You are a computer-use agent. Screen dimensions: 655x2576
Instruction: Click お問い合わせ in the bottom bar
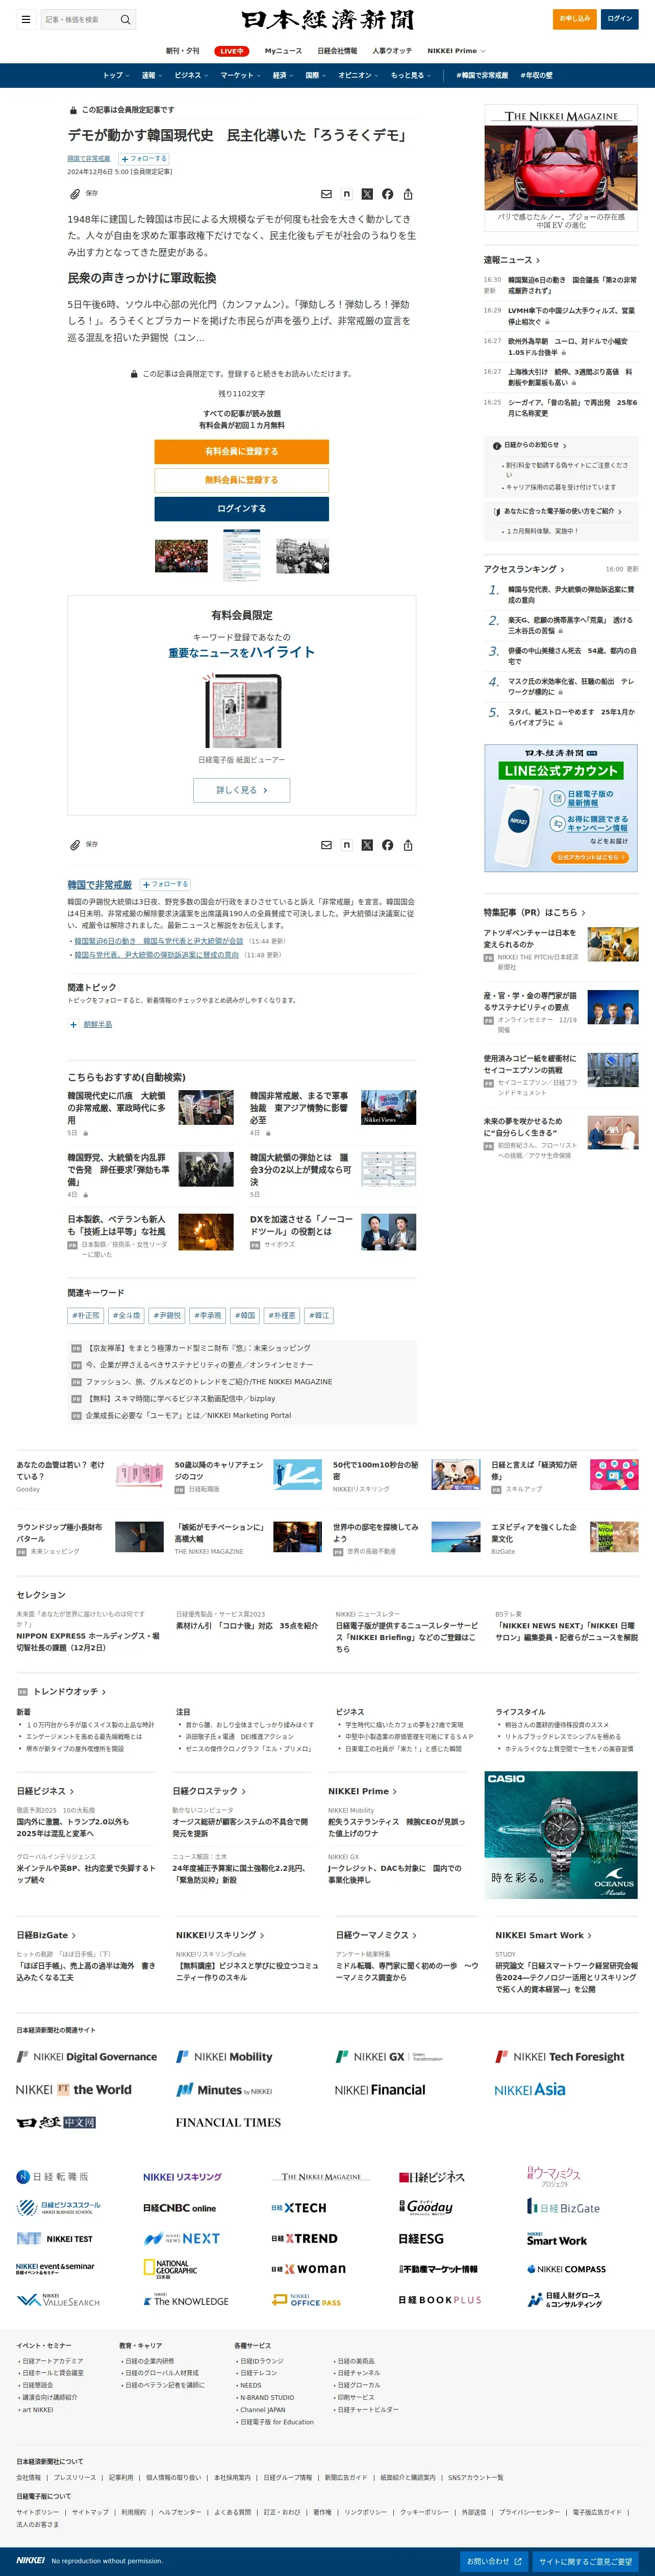click(494, 2561)
